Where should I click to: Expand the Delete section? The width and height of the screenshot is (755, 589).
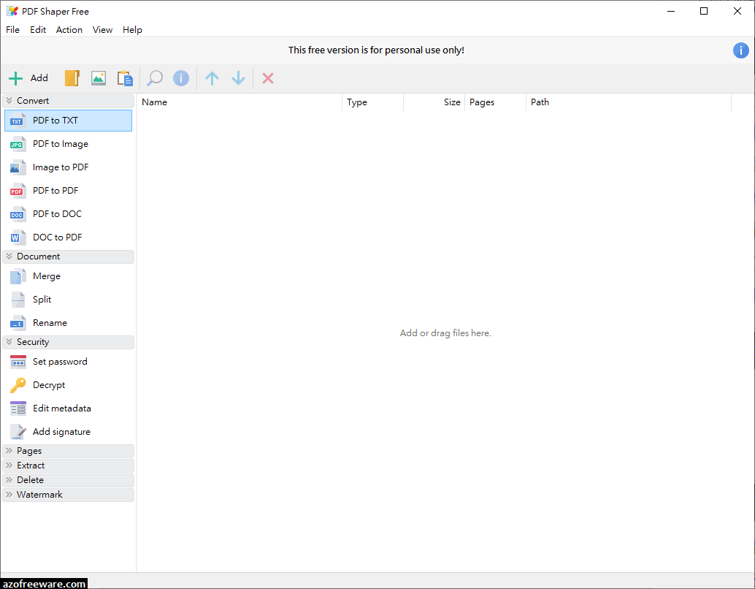pos(69,480)
